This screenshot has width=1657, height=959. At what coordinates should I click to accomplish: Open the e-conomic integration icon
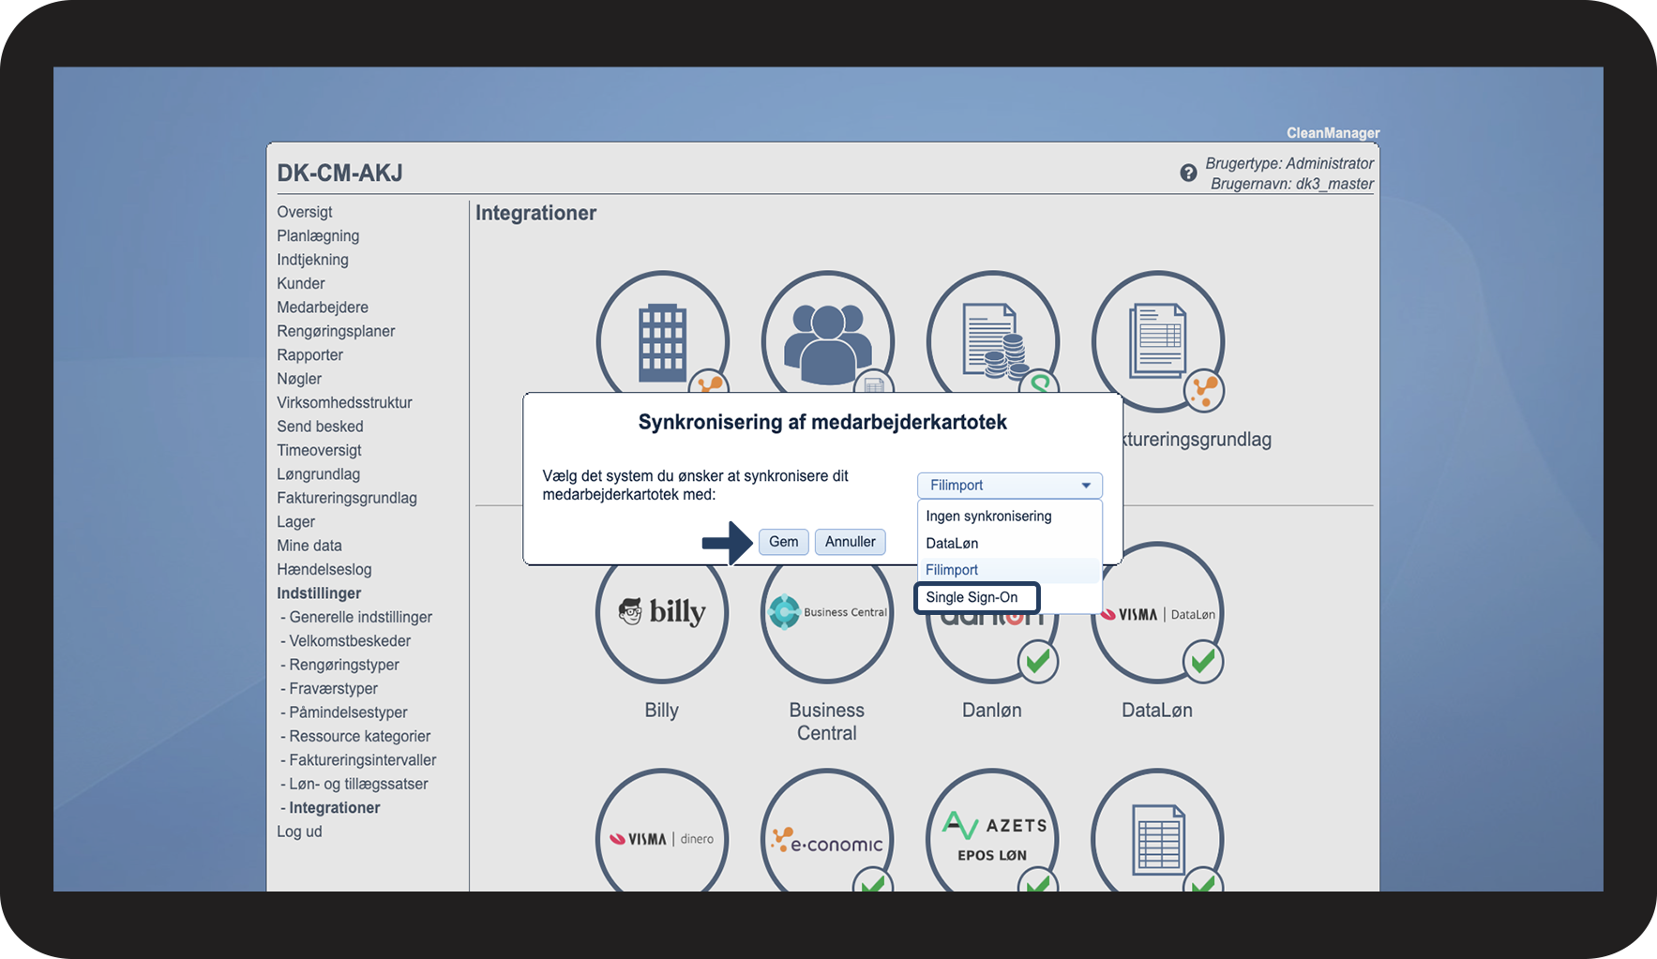tap(827, 832)
